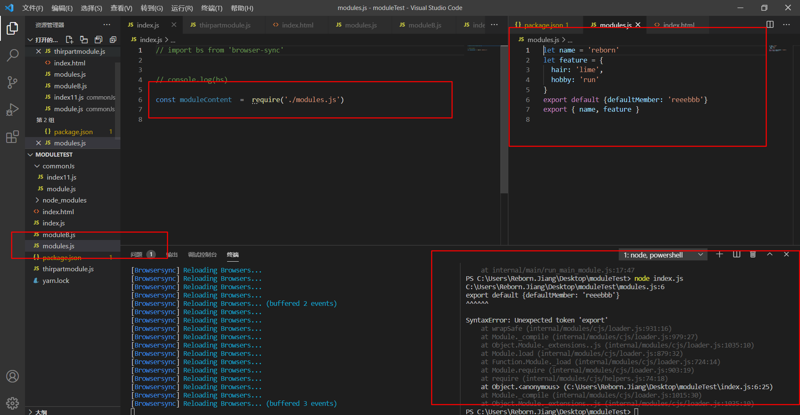Click the modules.js breadcrumb link
The width and height of the screenshot is (800, 415).
click(x=543, y=40)
